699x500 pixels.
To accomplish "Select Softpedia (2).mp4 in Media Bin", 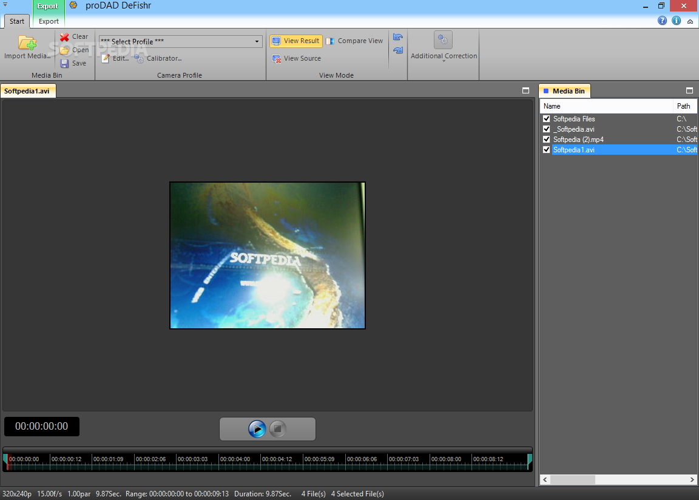I will tap(578, 140).
